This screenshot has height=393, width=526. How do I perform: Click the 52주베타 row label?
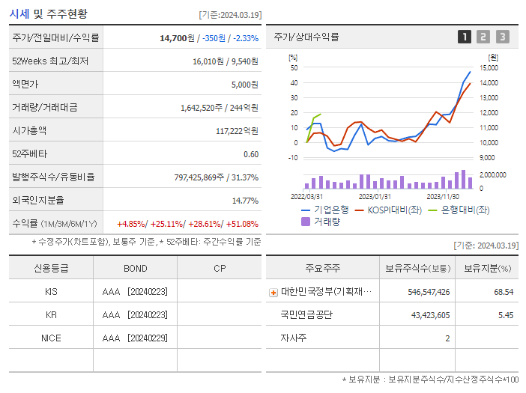pos(29,153)
